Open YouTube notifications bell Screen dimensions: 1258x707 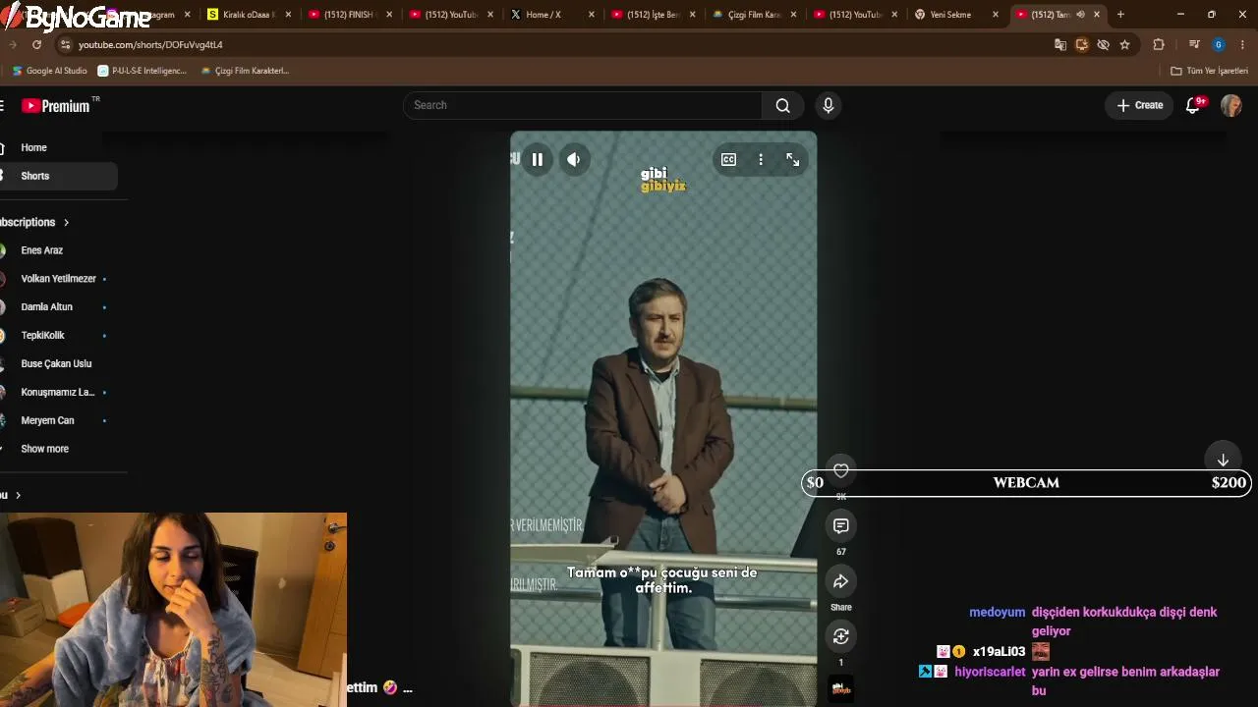coord(1193,105)
